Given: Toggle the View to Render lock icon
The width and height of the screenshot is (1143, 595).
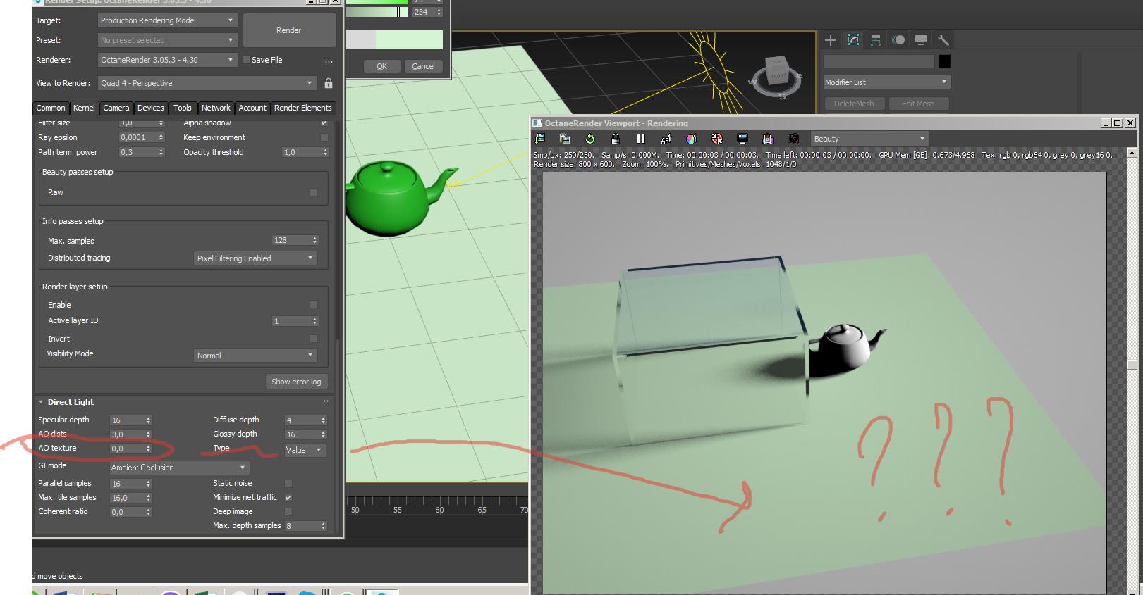Looking at the screenshot, I should (x=329, y=83).
